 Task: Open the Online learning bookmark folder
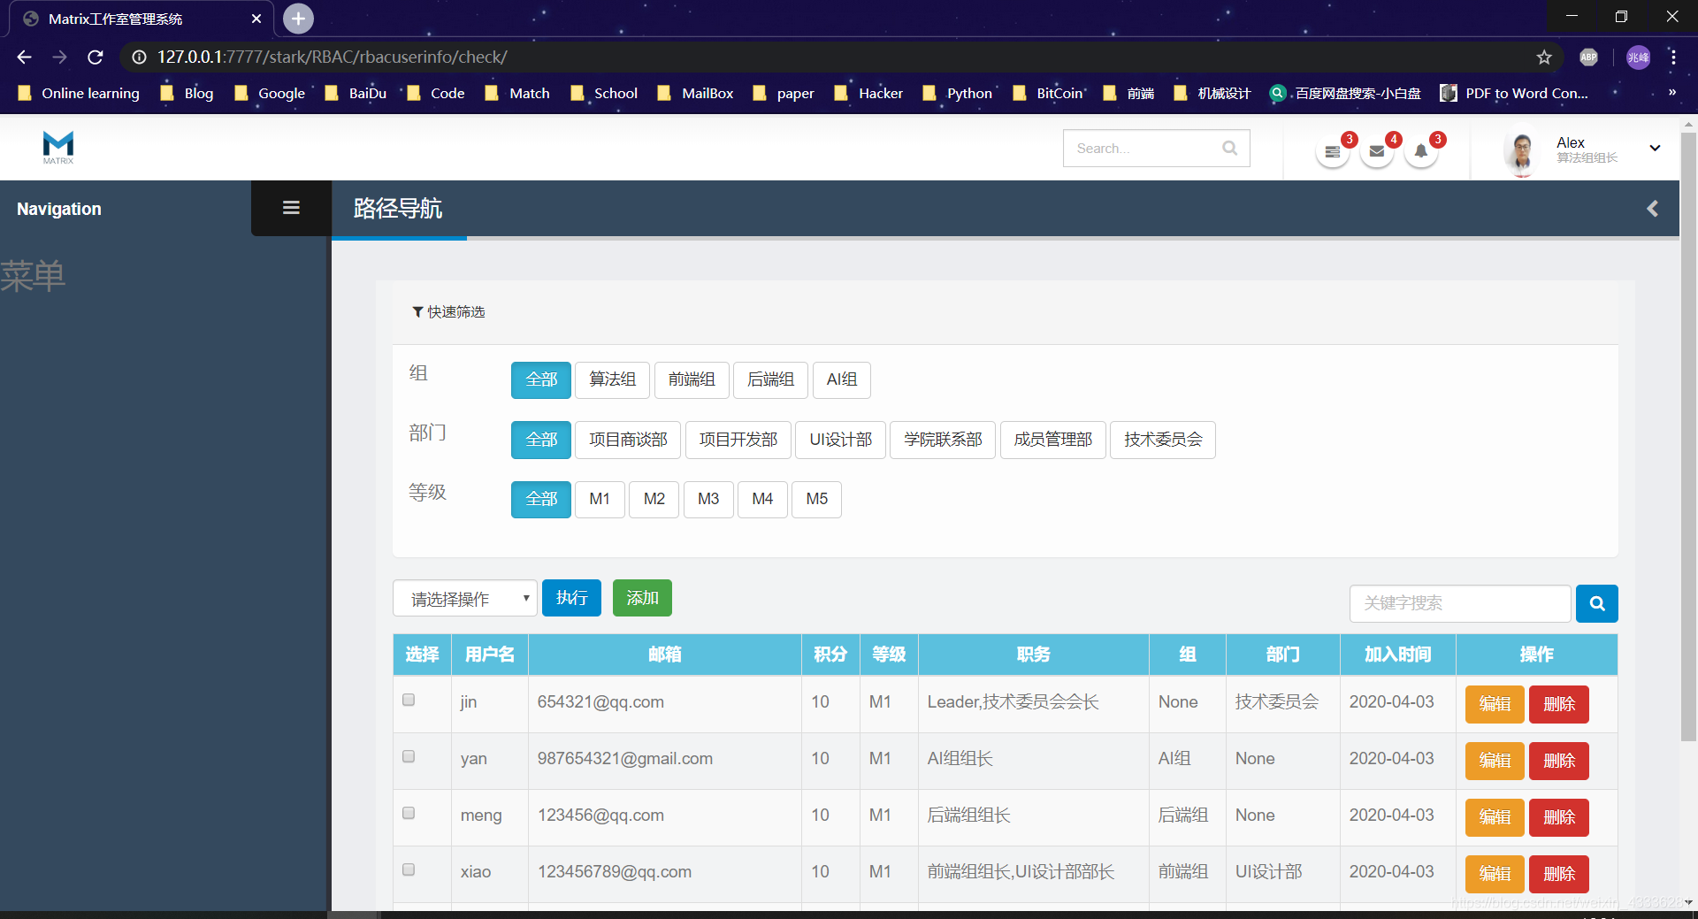pyautogui.click(x=79, y=93)
